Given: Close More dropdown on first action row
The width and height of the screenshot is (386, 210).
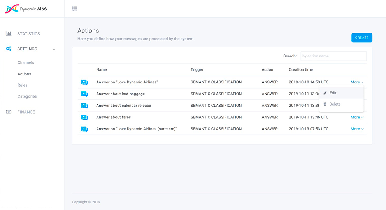Looking at the screenshot, I should coord(357,82).
